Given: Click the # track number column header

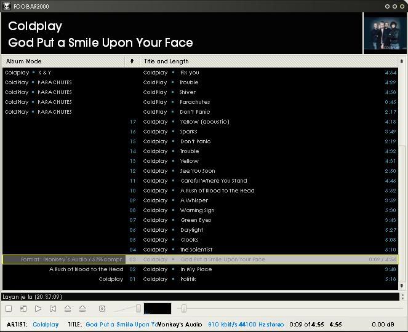Looking at the screenshot, I should coord(132,61).
